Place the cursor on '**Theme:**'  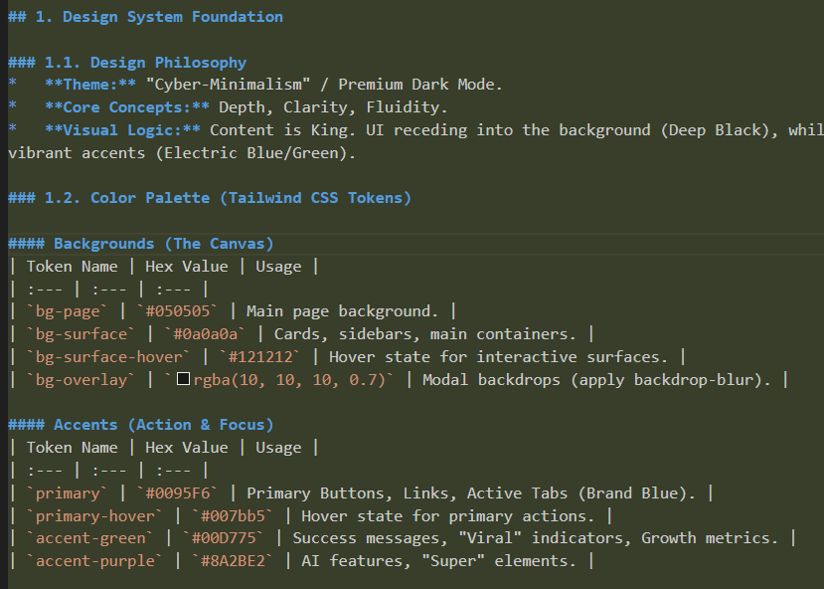coord(90,85)
